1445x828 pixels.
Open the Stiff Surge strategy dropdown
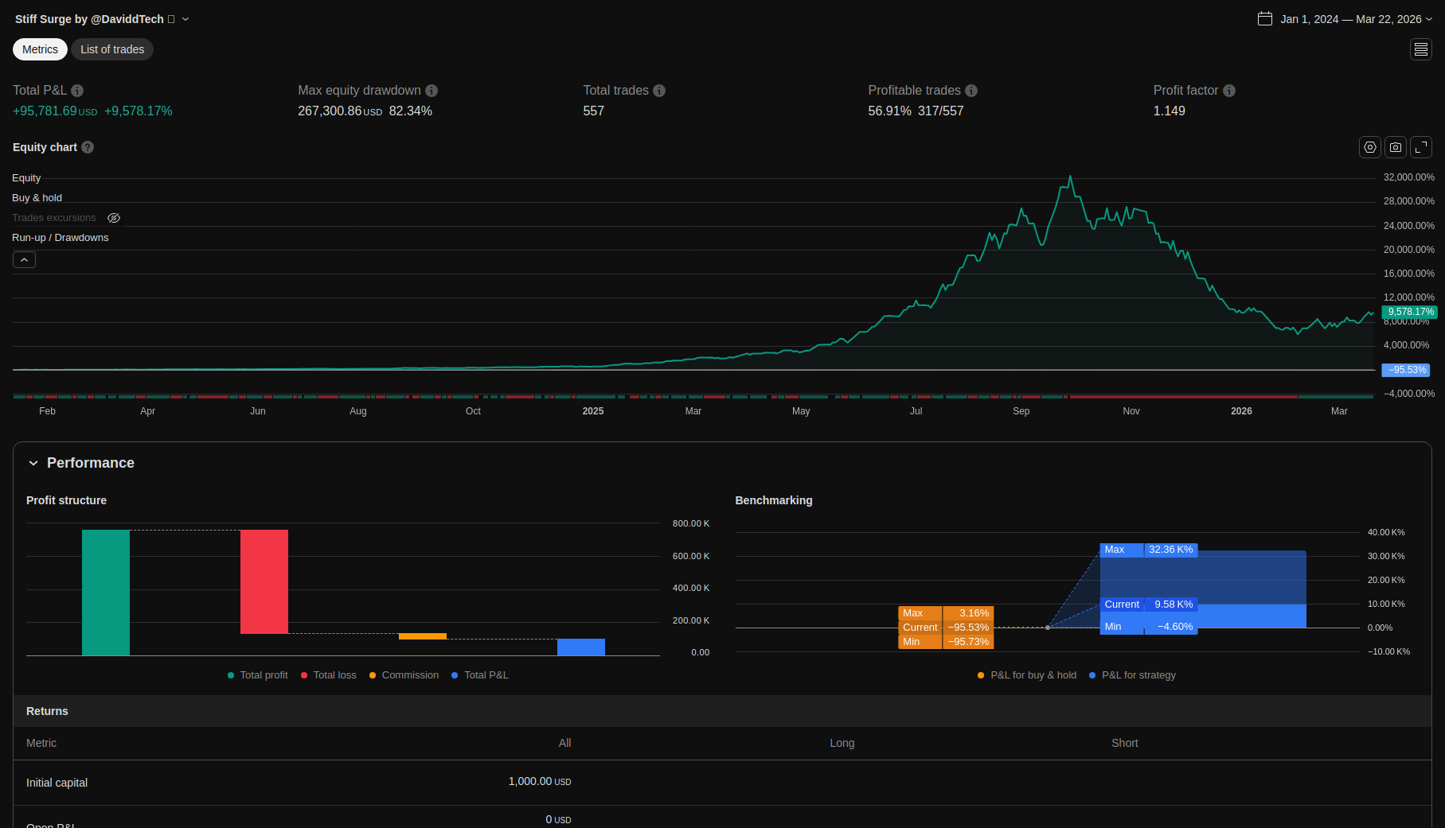[x=186, y=19]
